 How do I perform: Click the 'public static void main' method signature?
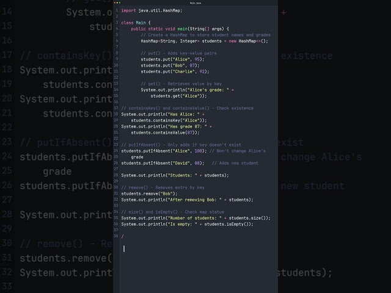180,29
